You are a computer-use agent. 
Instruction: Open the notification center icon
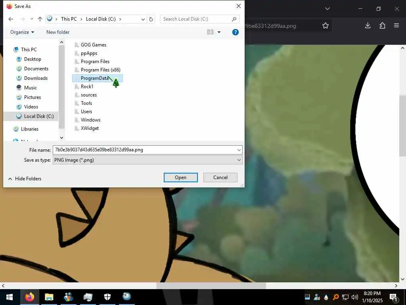click(x=393, y=297)
